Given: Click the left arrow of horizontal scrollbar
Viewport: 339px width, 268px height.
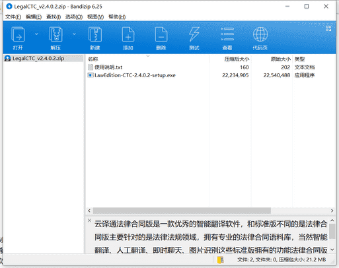Looking at the screenshot, I should point(89,211).
